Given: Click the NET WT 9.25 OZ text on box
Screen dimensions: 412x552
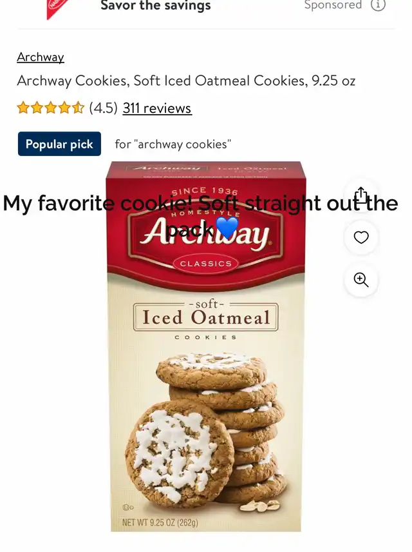Looking at the screenshot, I should click(160, 522).
